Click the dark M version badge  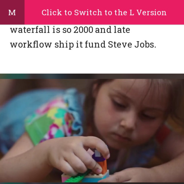12,12
